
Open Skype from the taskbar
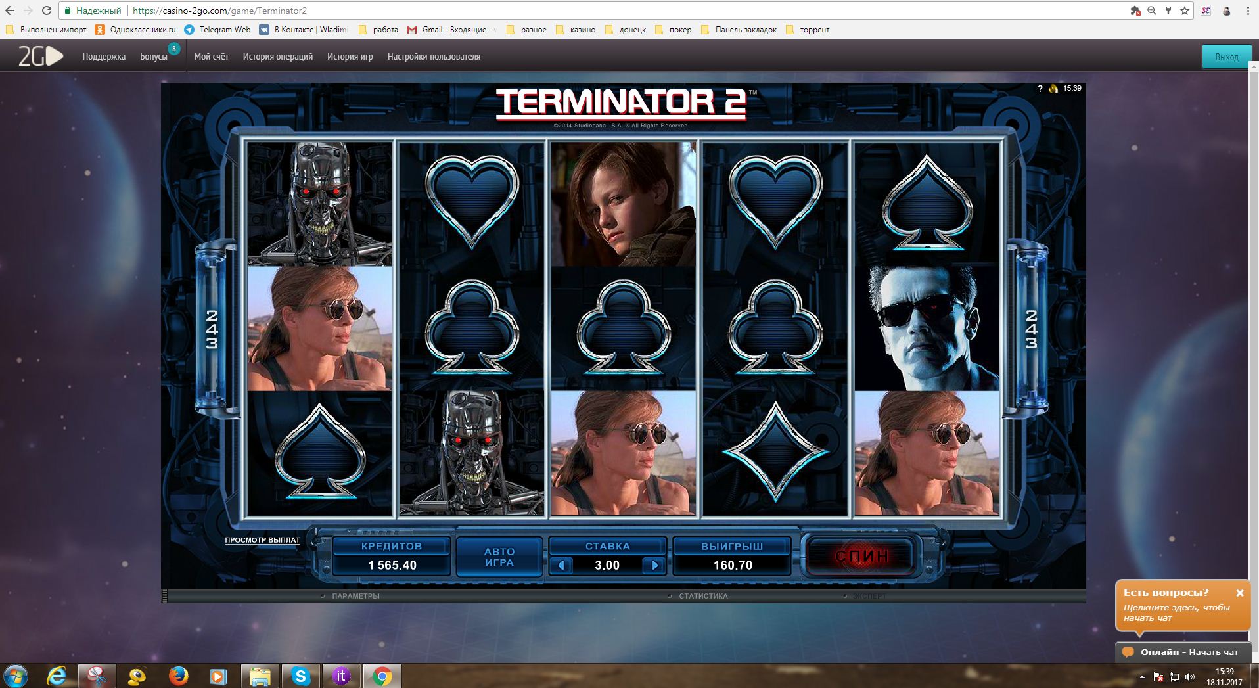coord(301,676)
